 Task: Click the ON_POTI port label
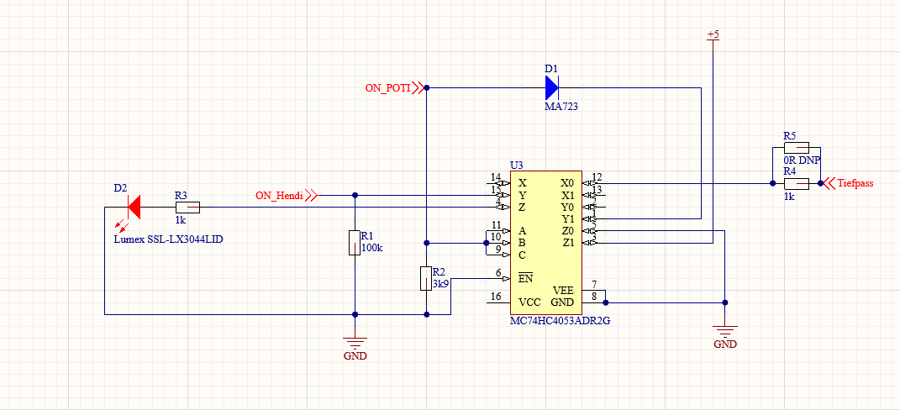tap(387, 87)
